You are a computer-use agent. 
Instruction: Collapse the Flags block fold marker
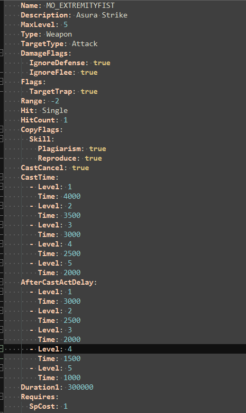1,82
